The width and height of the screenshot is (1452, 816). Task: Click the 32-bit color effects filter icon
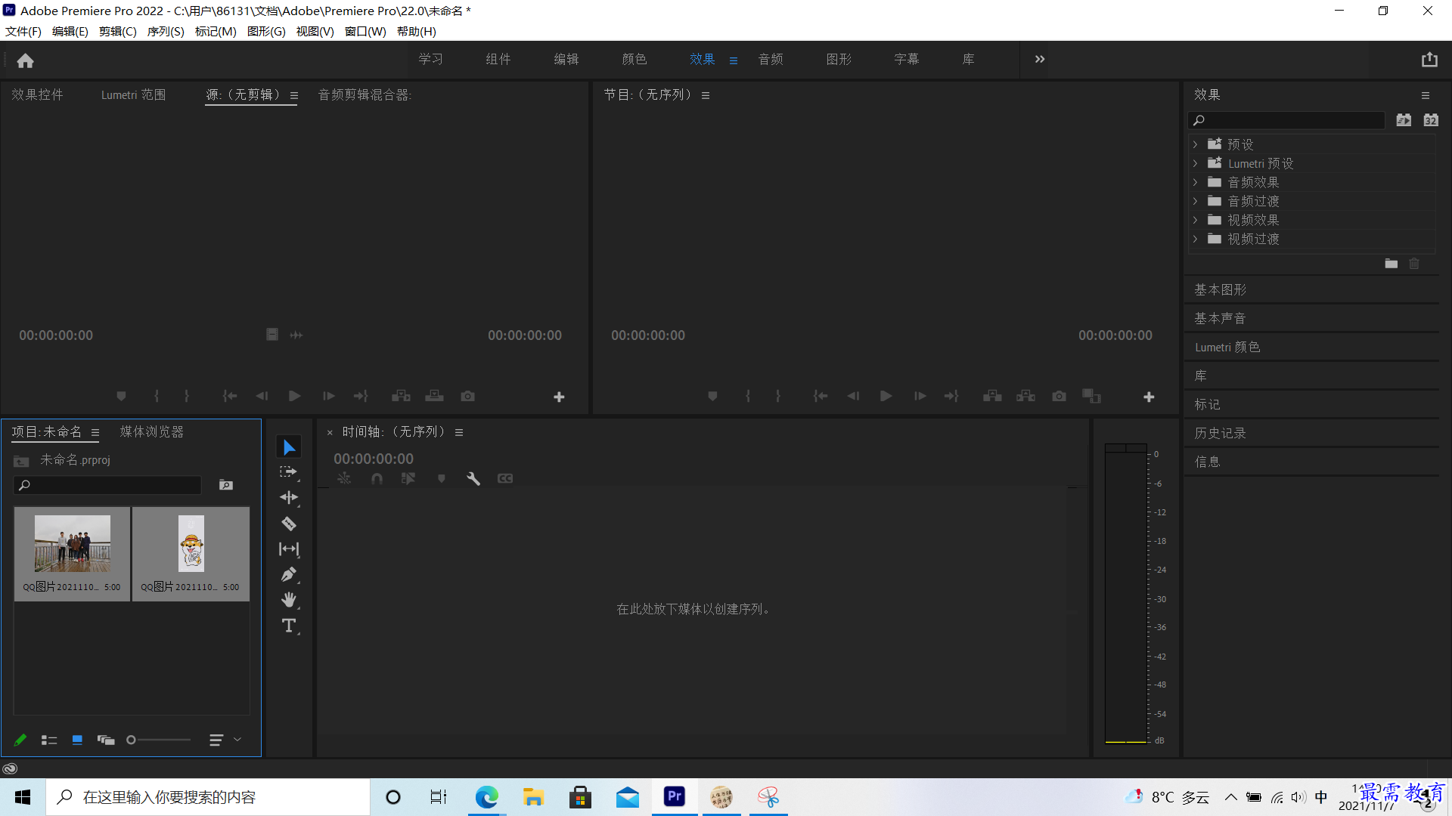point(1431,120)
